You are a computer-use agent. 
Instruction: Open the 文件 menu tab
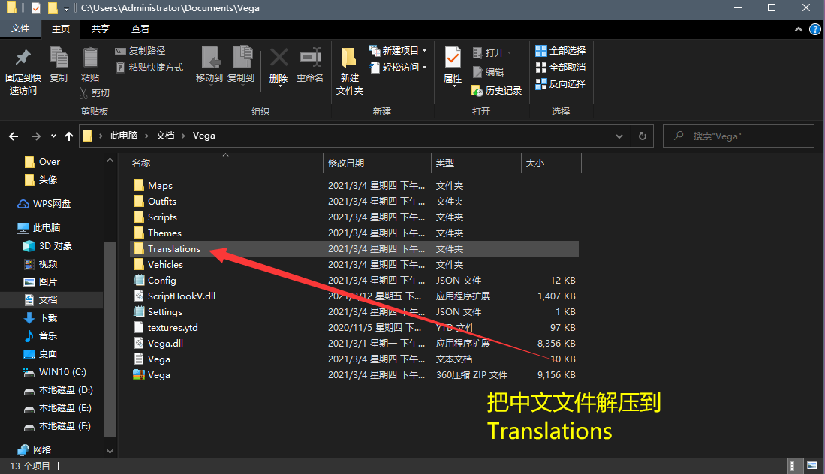(20, 28)
